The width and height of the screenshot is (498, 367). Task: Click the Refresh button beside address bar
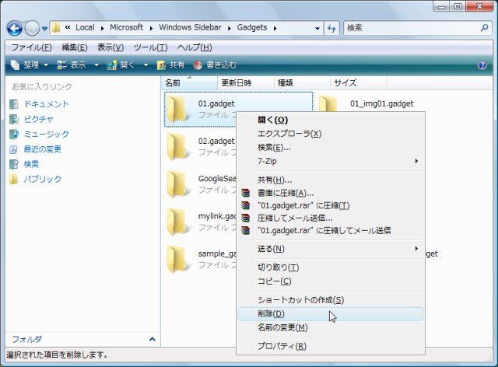point(332,29)
